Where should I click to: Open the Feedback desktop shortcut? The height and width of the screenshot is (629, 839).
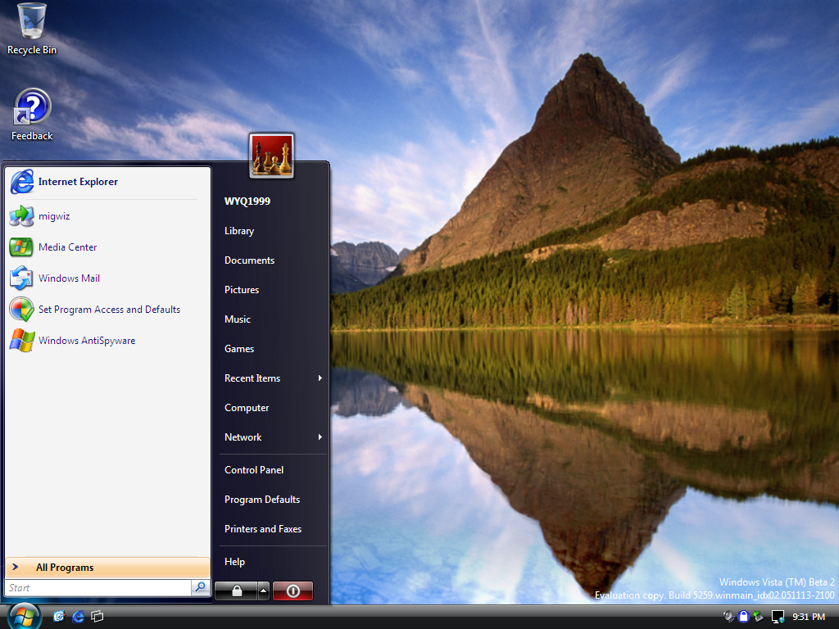click(32, 115)
